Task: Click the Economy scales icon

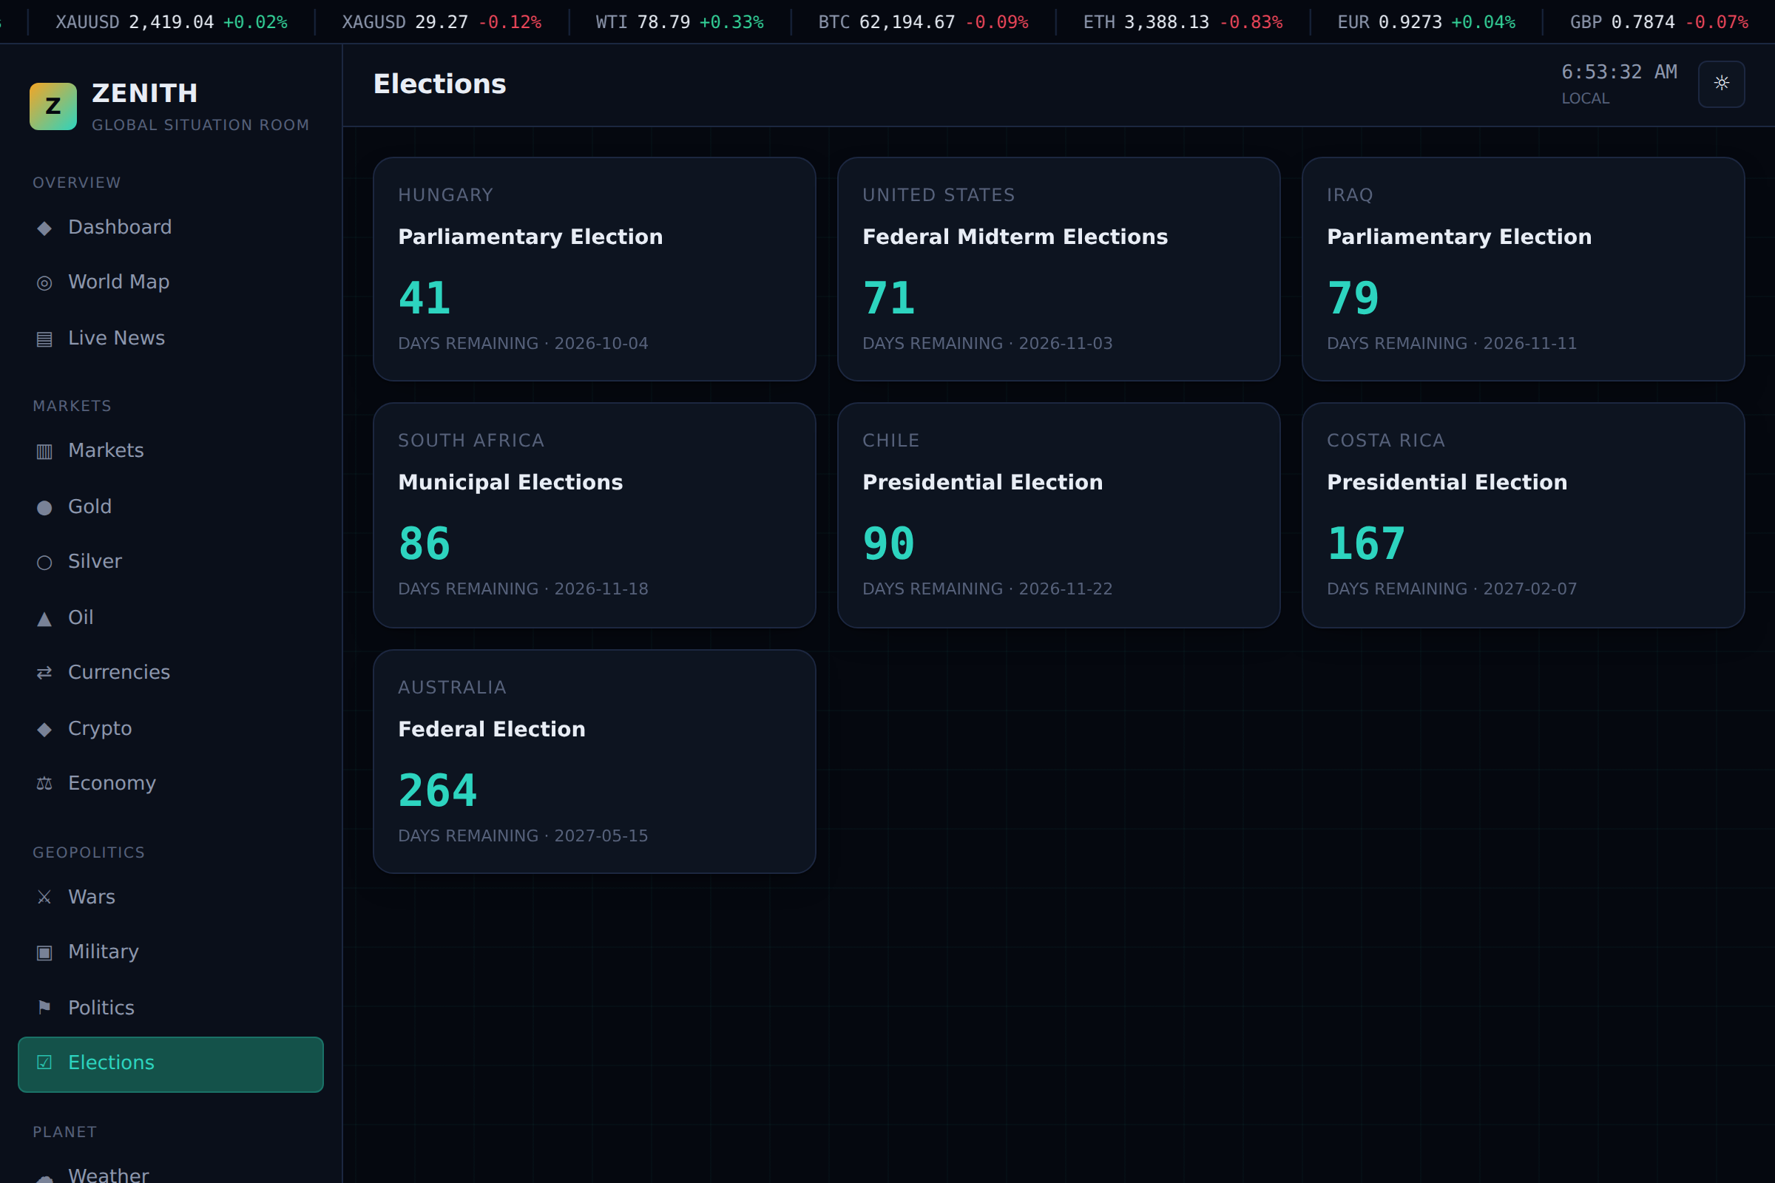Action: (44, 784)
